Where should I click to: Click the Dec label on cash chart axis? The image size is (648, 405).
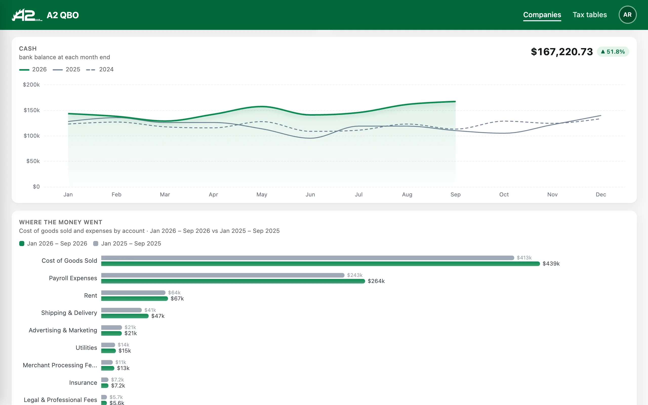pyautogui.click(x=601, y=195)
